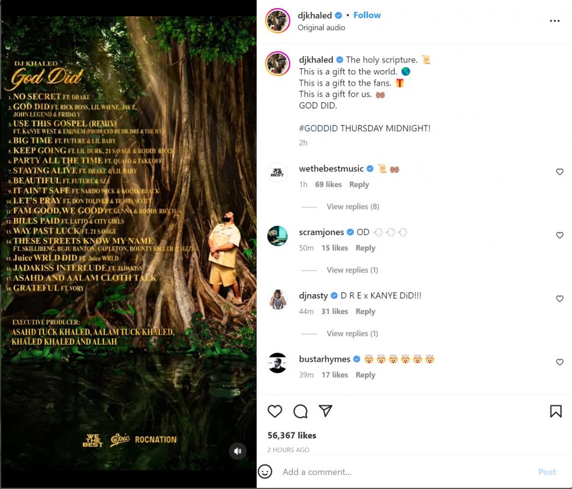Screen dimensions: 572x489
Task: Expand View replies (8)
Action: click(353, 207)
